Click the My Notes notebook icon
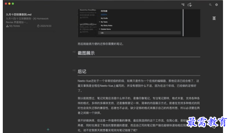230x133 pixels. click(x=7, y=26)
